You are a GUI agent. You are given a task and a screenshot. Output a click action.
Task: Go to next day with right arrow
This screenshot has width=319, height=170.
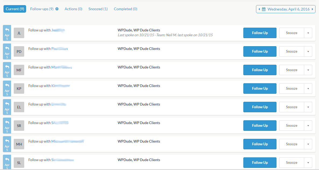coord(313,9)
